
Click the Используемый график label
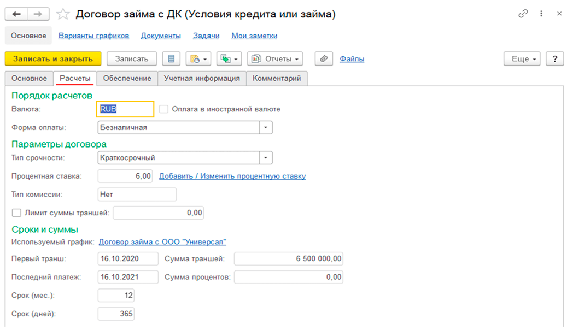[x=53, y=242]
